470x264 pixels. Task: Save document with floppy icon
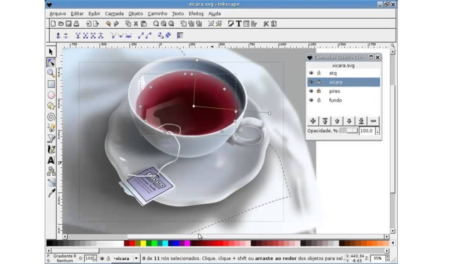tap(69, 24)
